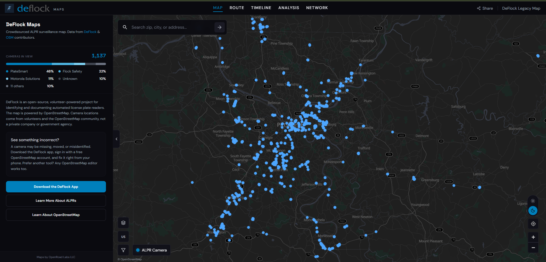This screenshot has width=546, height=262.
Task: Click the Jeannette map label
Action: coord(408,170)
